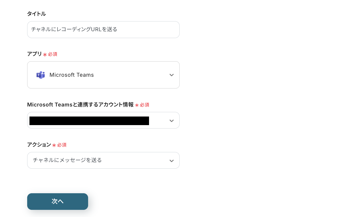Open the Microsoft Teams account selection dropdown
The height and width of the screenshot is (217, 357).
[x=103, y=120]
